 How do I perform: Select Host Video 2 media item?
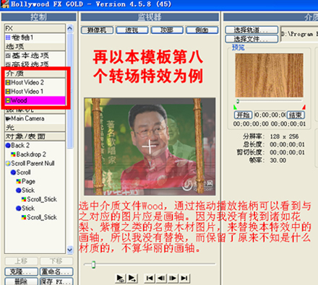click(x=35, y=82)
